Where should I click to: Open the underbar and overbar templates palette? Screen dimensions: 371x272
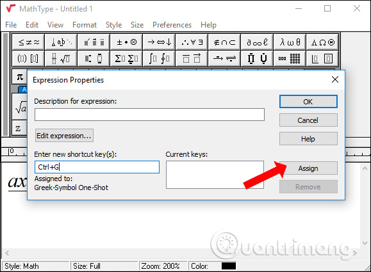coord(192,58)
